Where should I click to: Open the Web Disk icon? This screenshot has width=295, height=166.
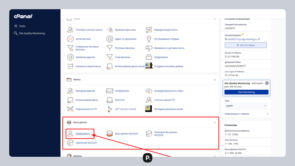point(110,100)
